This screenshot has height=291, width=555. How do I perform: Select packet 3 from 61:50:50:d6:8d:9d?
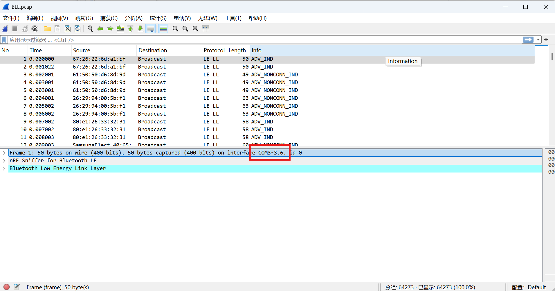pos(267,75)
